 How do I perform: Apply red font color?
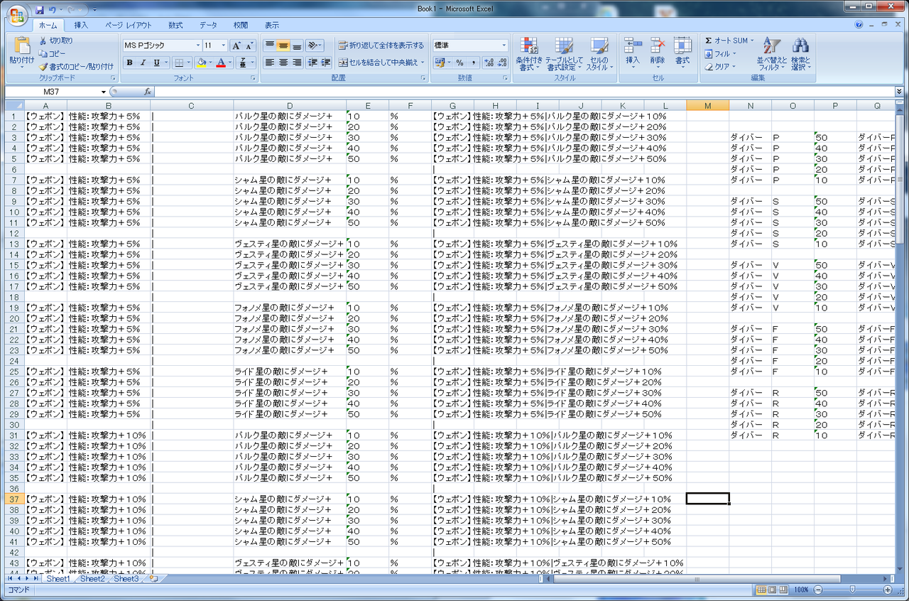pos(220,63)
